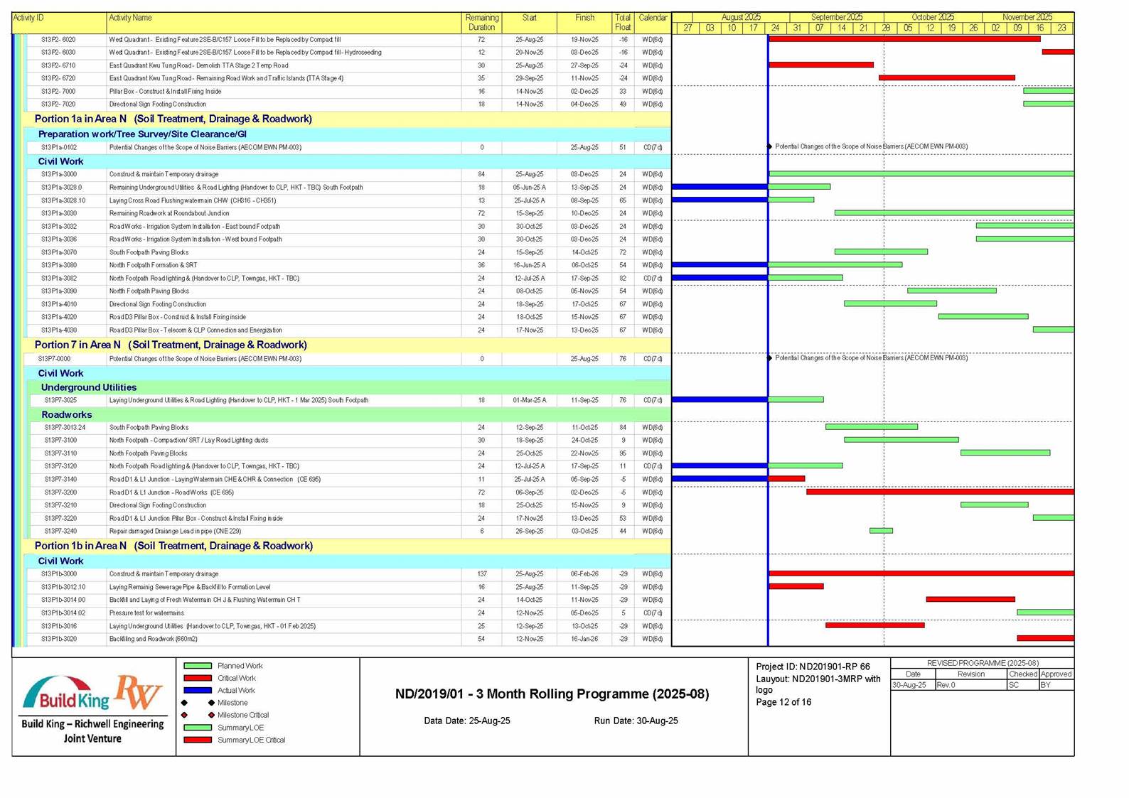The height and width of the screenshot is (798, 1129).
Task: Click the green SummaryLOE legend swatch
Action: click(198, 728)
